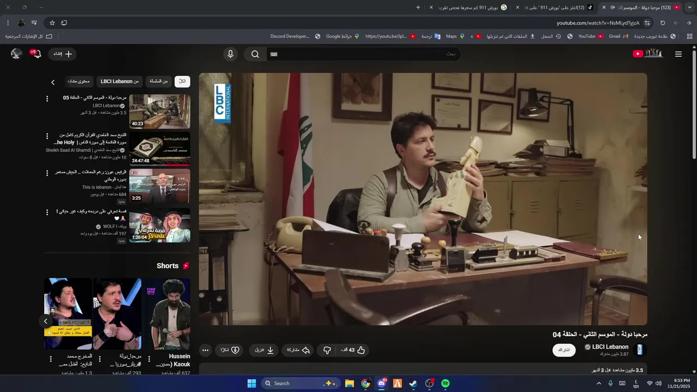The height and width of the screenshot is (392, 697).
Task: Open the السجل history bookmark
Action: click(551, 36)
